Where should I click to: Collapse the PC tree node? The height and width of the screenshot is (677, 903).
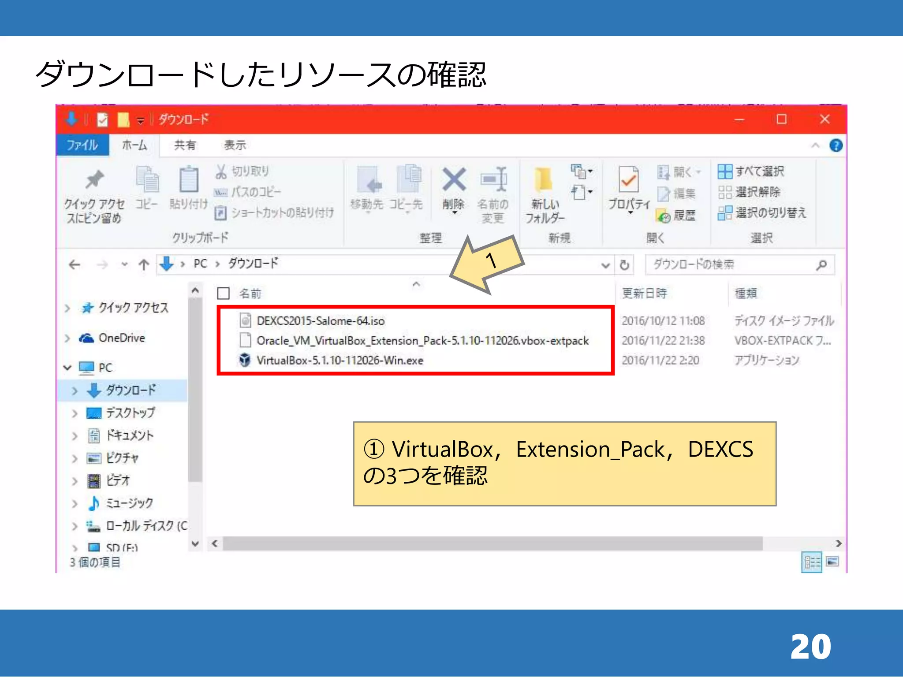67,367
